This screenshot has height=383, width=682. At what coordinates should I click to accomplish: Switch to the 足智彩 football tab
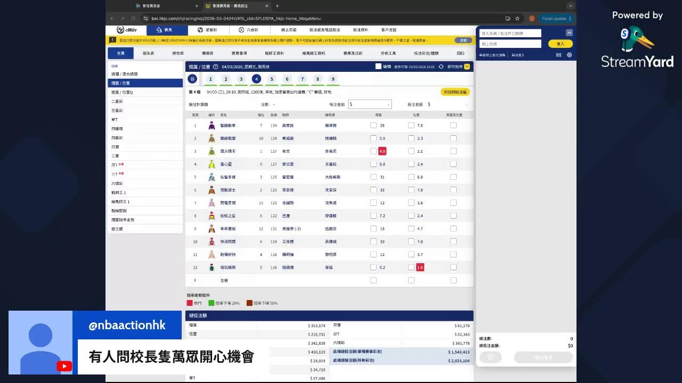point(208,30)
